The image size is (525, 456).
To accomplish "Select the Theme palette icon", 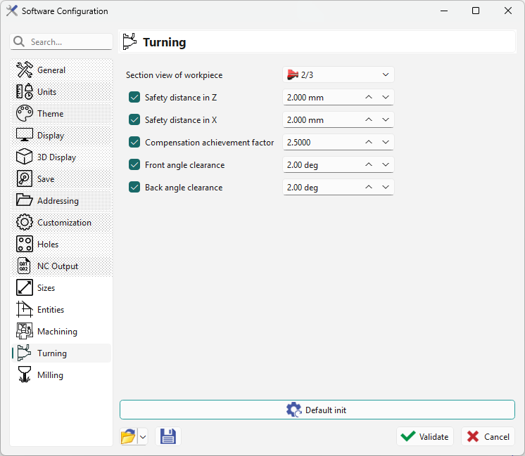I will (x=25, y=114).
